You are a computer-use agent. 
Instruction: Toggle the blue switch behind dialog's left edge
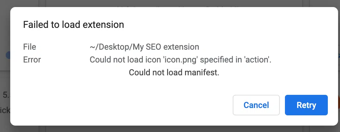pyautogui.click(x=8, y=55)
